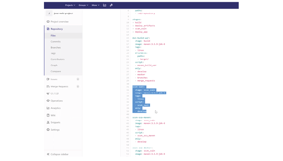Open the Projects dropdown in navbar

(70, 5)
